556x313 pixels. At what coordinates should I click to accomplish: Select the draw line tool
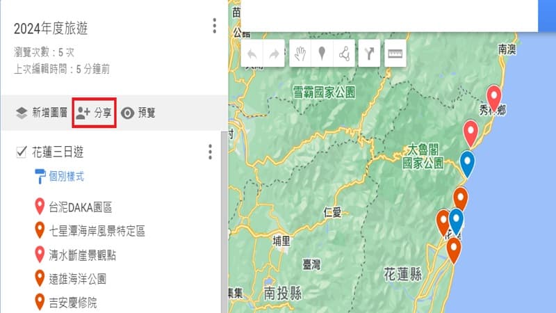pos(344,53)
